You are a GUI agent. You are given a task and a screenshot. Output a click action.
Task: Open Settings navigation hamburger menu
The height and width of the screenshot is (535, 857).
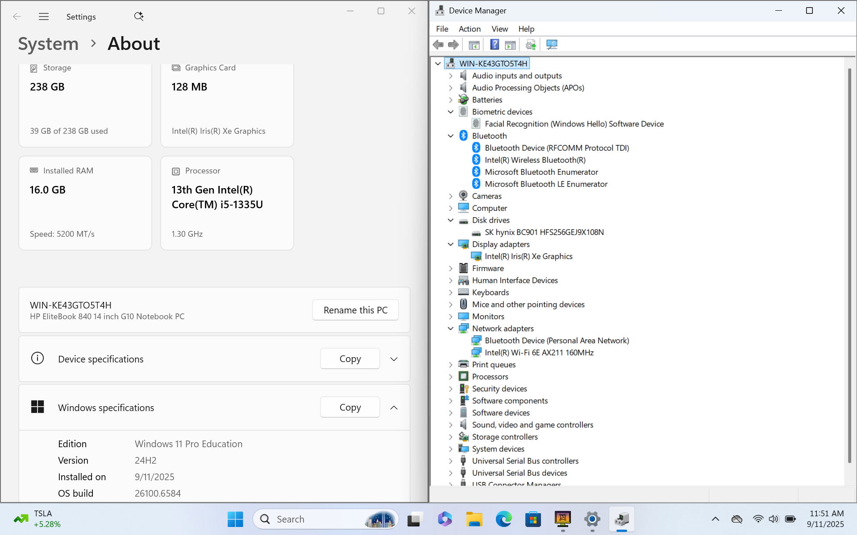[44, 17]
